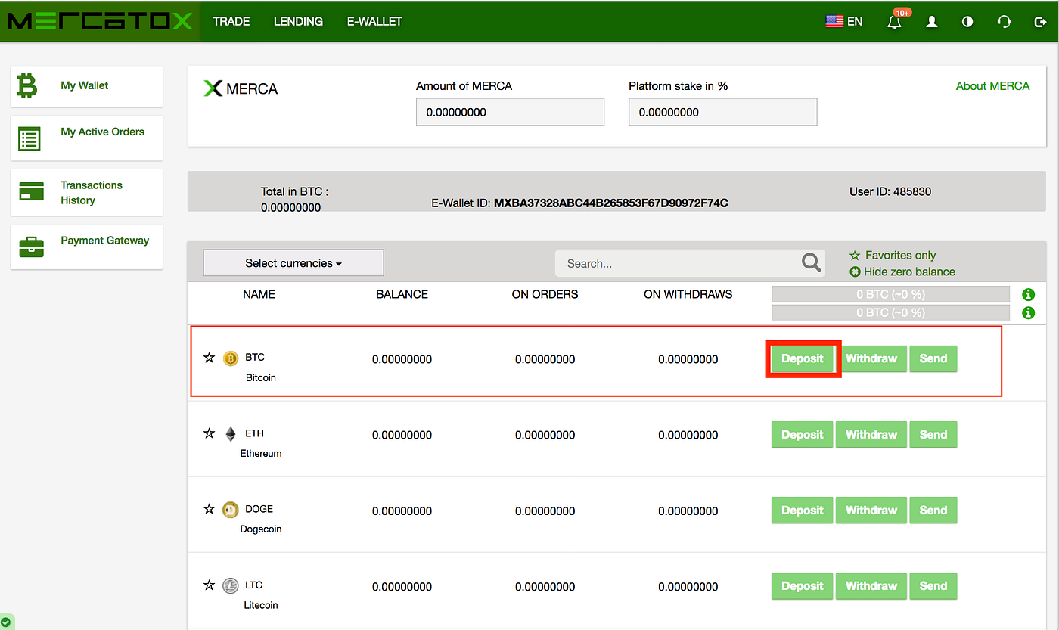Click the Platform stake in % field
Viewport: 1059px width, 630px height.
pyautogui.click(x=722, y=112)
